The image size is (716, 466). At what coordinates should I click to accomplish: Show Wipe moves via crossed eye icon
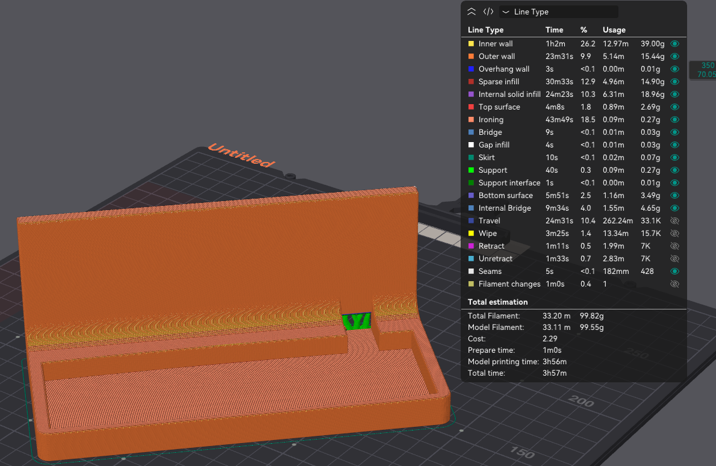point(674,233)
